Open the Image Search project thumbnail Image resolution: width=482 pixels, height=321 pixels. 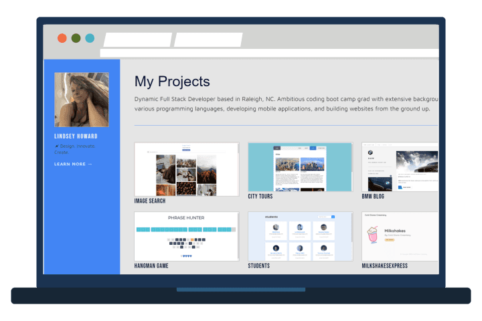pos(187,169)
